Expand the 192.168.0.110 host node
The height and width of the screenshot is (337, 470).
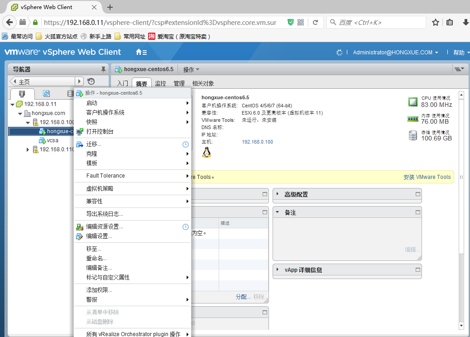(28, 149)
